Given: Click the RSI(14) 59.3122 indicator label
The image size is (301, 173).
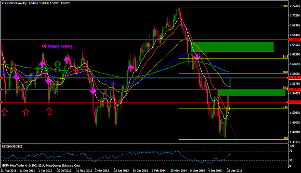Looking at the screenshot, I should tap(12, 147).
